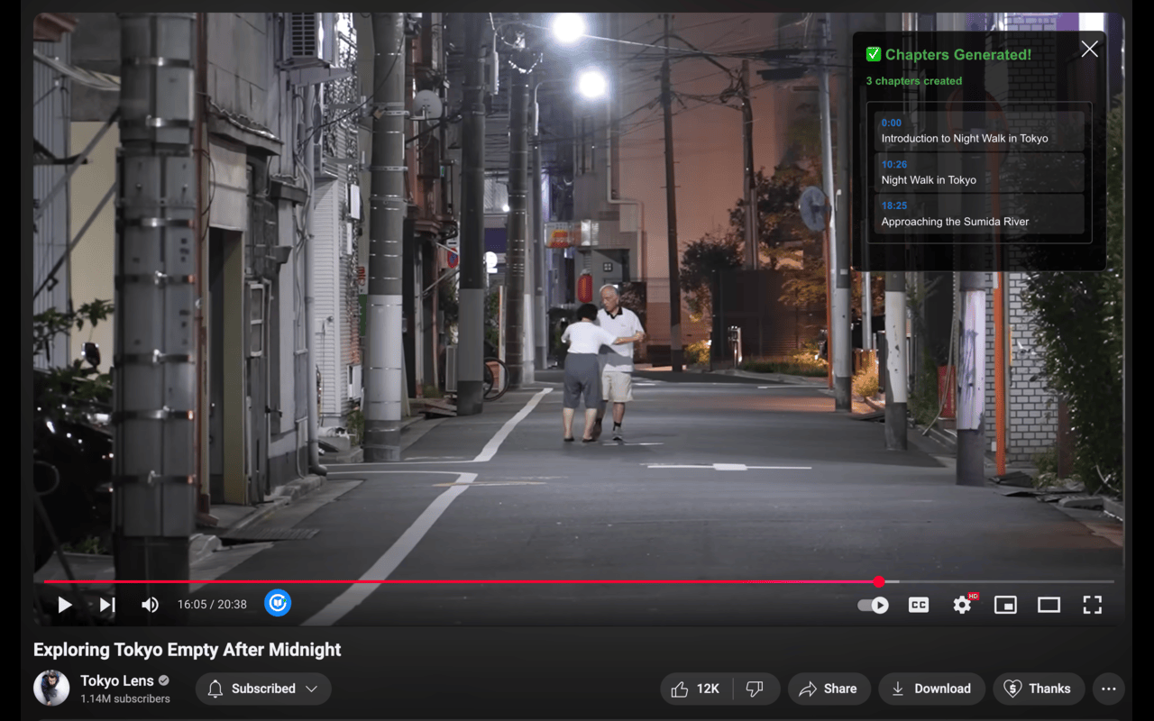Select the 10:26 Night Walk in Tokyo chapter

[980, 172]
